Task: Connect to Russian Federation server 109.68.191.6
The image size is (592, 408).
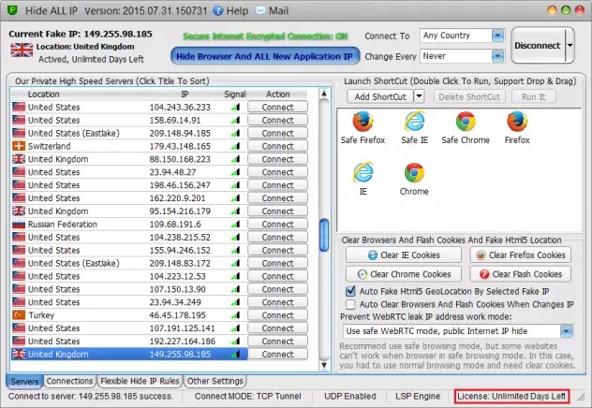Action: click(277, 225)
